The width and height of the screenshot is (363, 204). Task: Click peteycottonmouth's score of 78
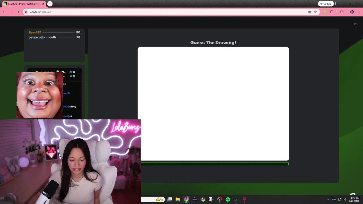click(78, 37)
